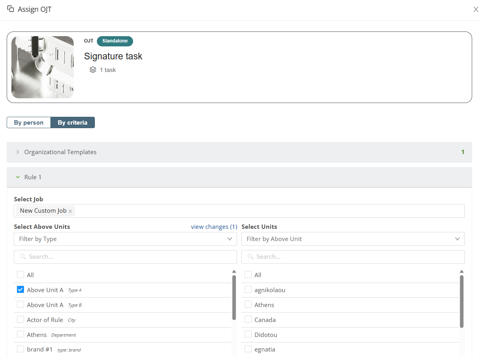Click the task layers stack icon
The image size is (482, 357).
point(93,70)
